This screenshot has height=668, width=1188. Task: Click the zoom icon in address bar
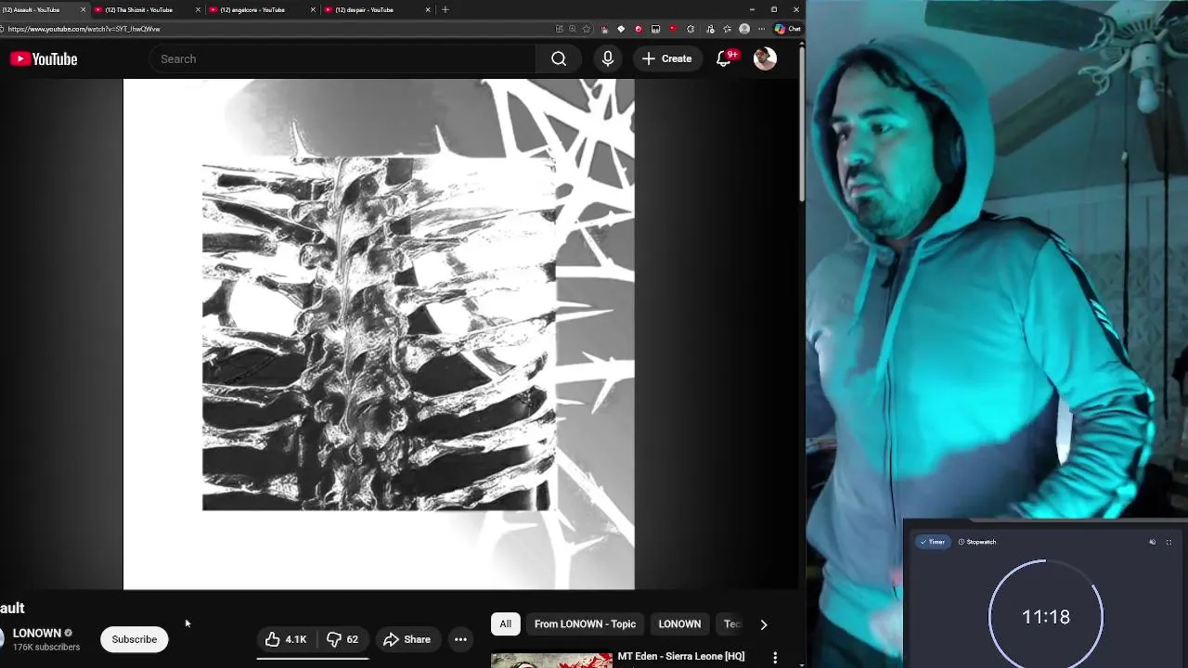coord(573,29)
